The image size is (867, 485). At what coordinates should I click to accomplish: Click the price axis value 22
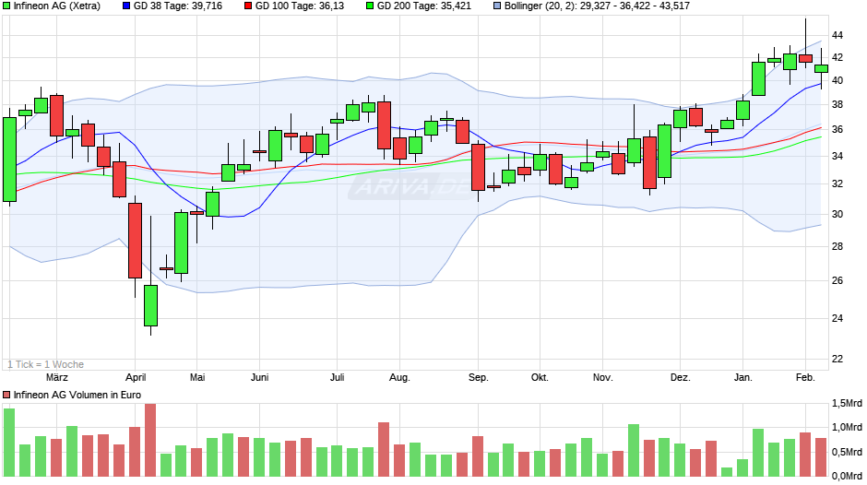(837, 359)
